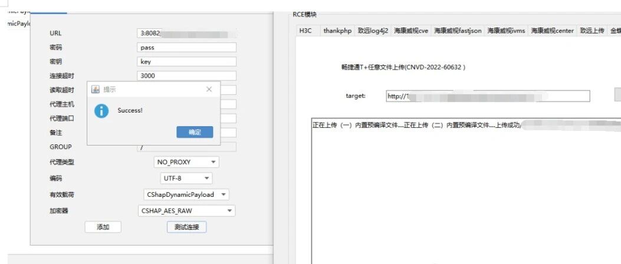Click the 连接超时 field showing 3000
621x264 pixels.
[186, 75]
